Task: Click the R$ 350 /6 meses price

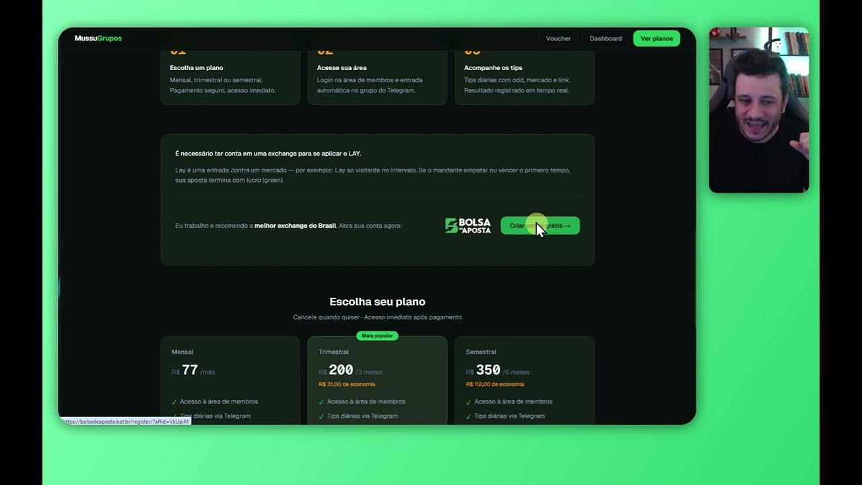Action: [x=498, y=370]
